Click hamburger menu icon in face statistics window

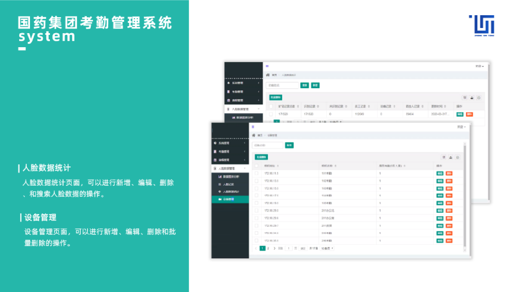[267, 66]
